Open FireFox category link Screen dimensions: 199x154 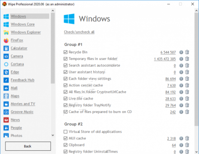point(17,40)
